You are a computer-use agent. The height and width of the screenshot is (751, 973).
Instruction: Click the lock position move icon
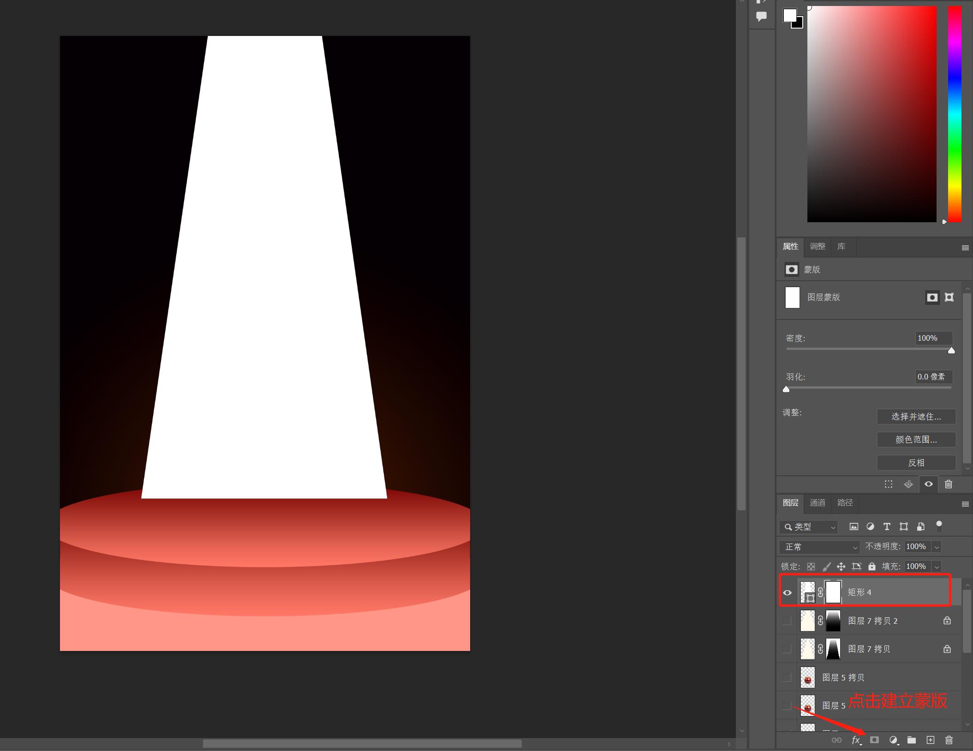[x=841, y=567]
